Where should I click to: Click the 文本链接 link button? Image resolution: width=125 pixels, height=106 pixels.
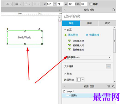coord(109,66)
